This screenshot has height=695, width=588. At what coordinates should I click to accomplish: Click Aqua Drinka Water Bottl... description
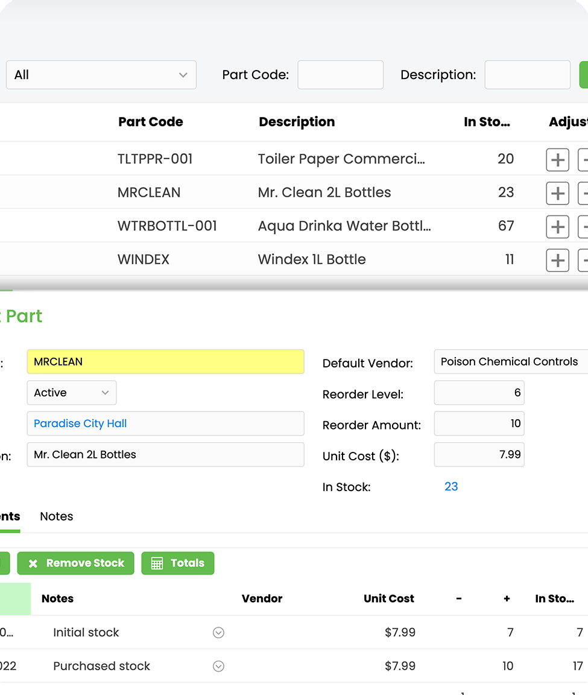344,226
